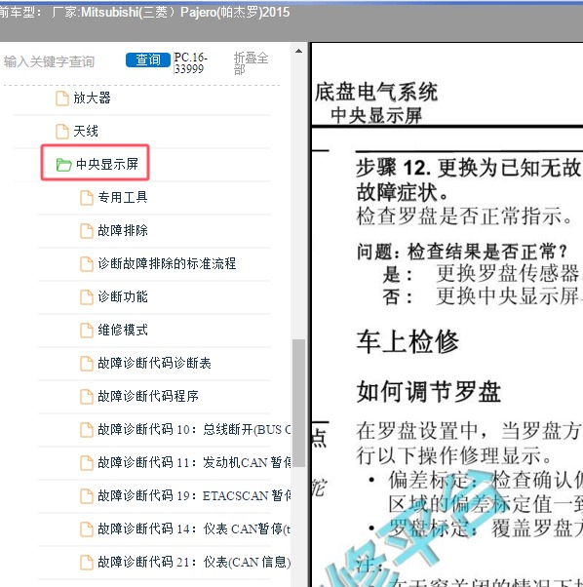Collapse the 中央显示屏 green folder icon
The width and height of the screenshot is (583, 587).
point(63,165)
